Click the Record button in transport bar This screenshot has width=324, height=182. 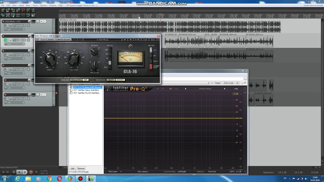pyautogui.click(x=31, y=172)
